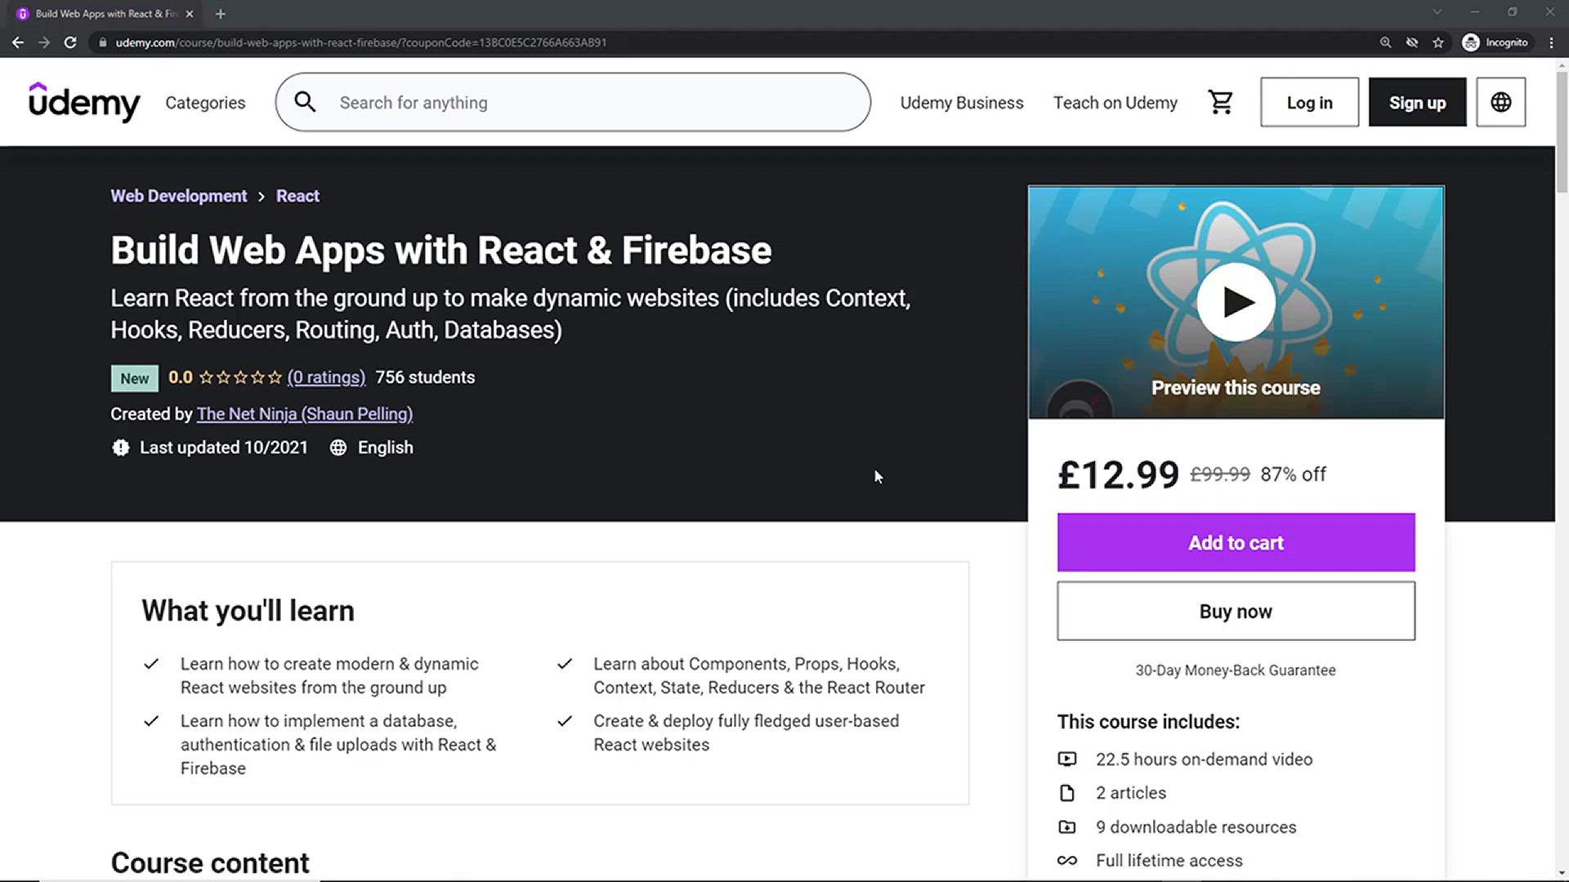Viewport: 1569px width, 882px height.
Task: Open Teach on Udemy link
Action: click(x=1115, y=103)
